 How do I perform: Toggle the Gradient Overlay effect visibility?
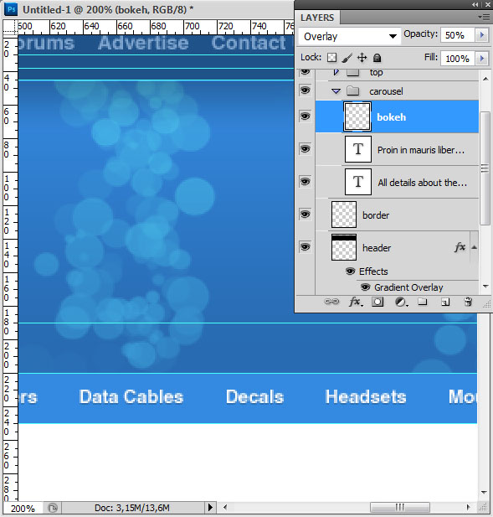[365, 287]
